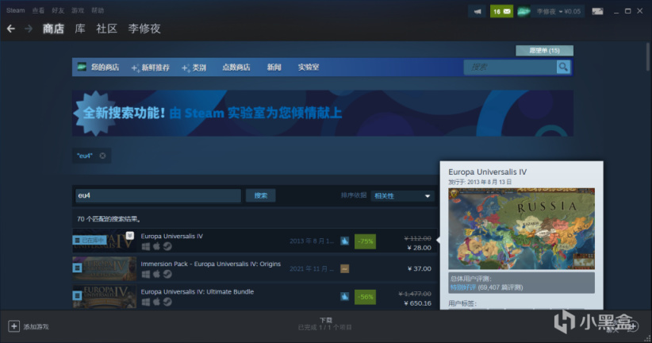Screen dimensions: 652x343
Task: Click the Windows icon under Ultimate Bundle
Action: (x=145, y=302)
